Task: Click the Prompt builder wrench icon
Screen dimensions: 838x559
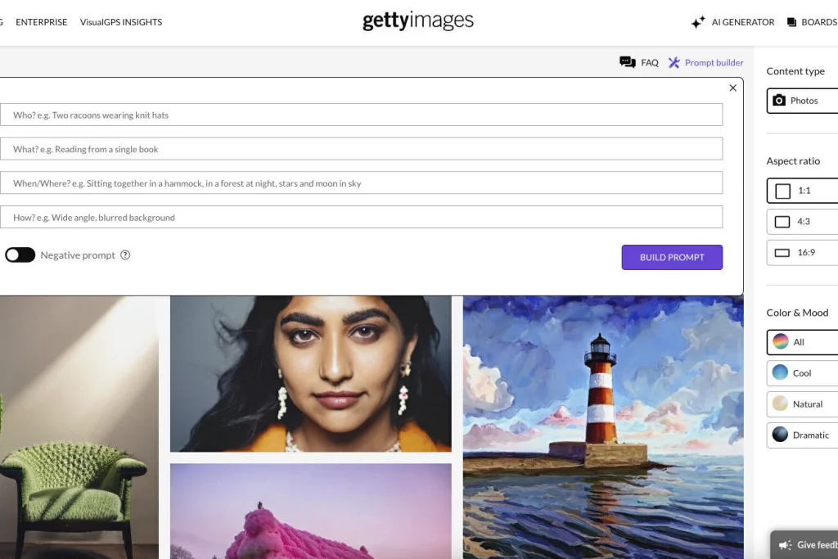Action: pyautogui.click(x=674, y=62)
